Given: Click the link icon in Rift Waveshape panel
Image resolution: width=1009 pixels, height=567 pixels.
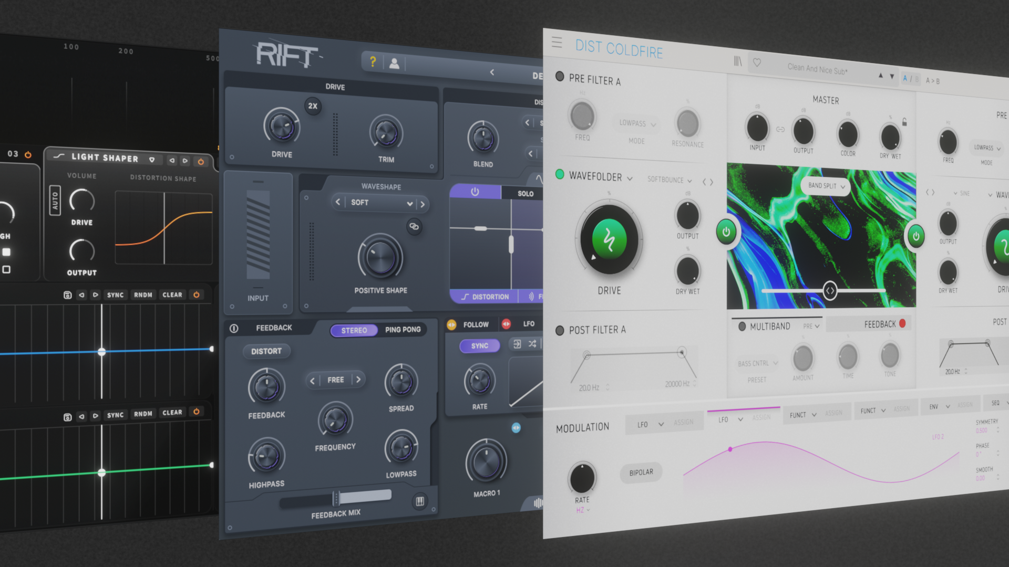Looking at the screenshot, I should click(414, 226).
